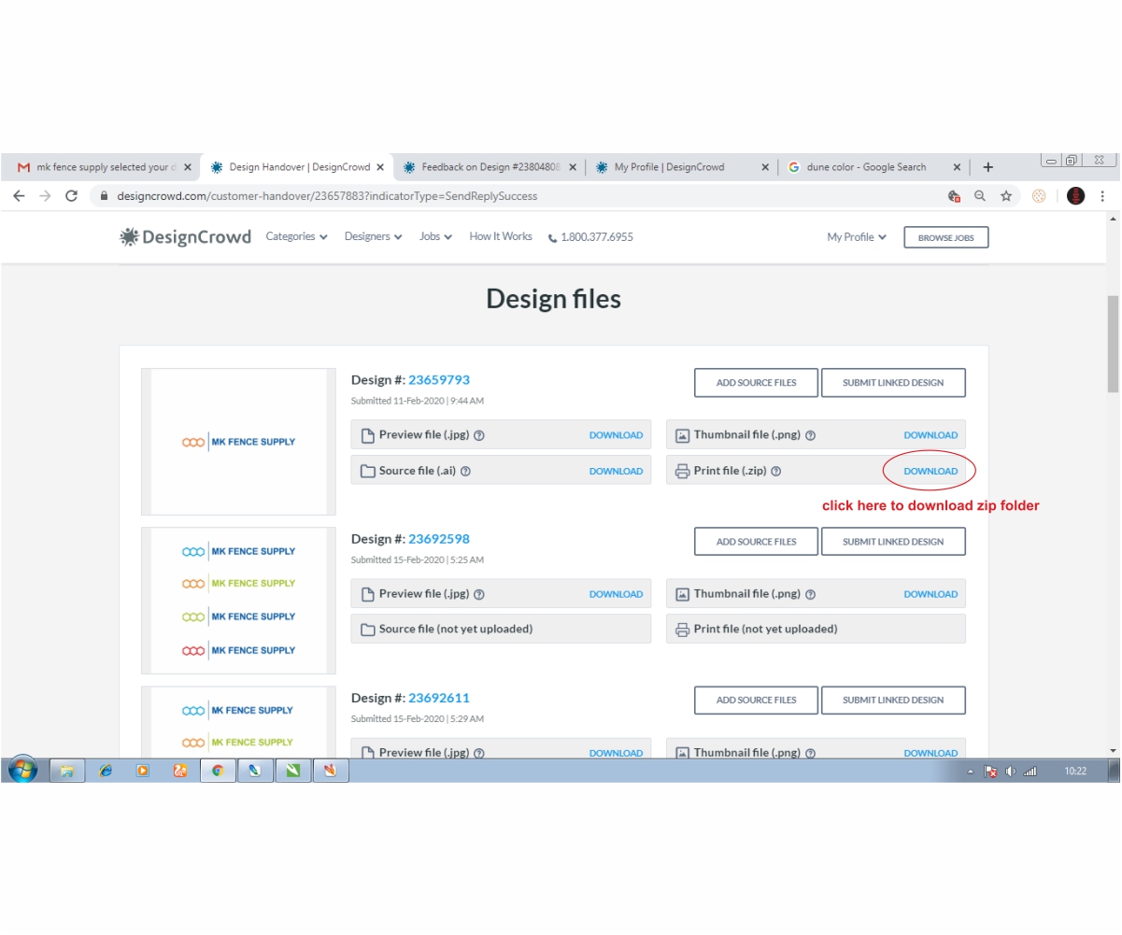This screenshot has height=935, width=1122.
Task: Open UC Browser icon in taskbar
Action: click(180, 771)
